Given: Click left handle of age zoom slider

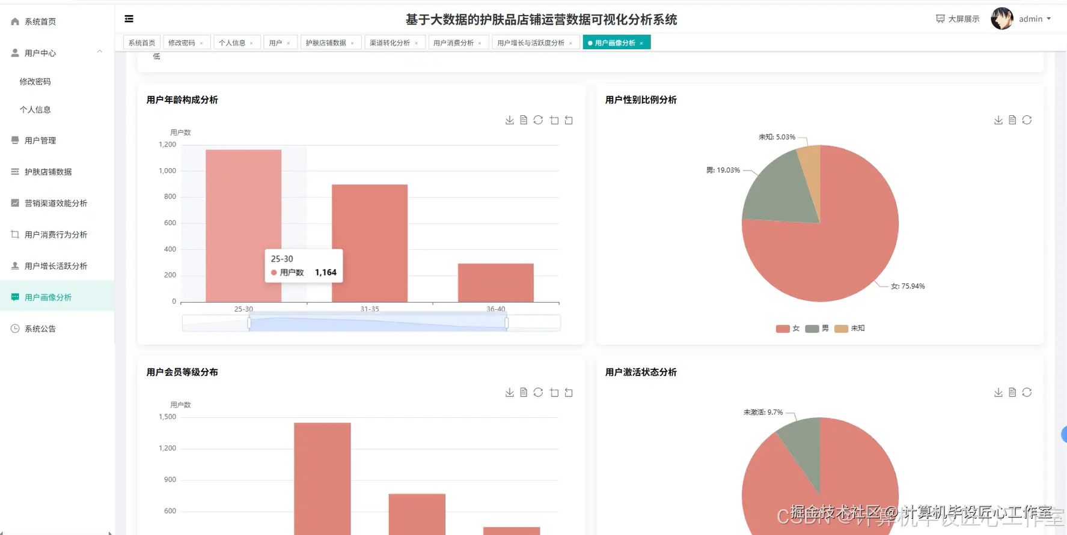Looking at the screenshot, I should [249, 324].
